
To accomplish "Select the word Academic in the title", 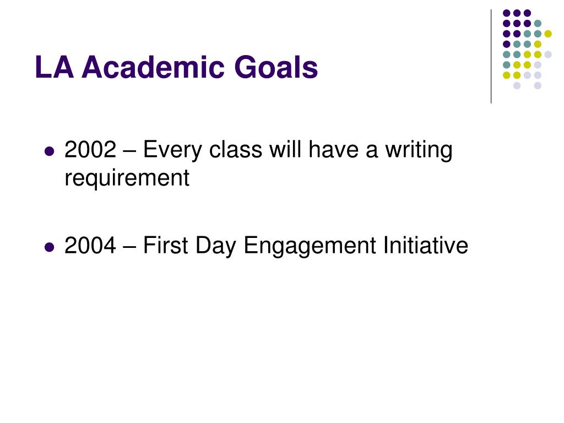I will click(153, 67).
